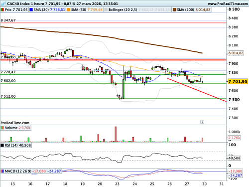Click the tall green candle on day 23
Viewport: 249px width, 187px height.
pos(124,89)
